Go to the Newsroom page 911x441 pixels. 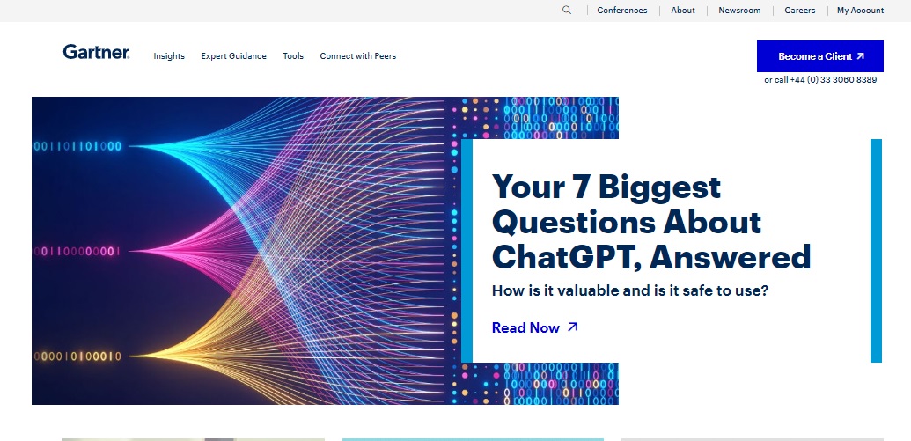739,10
